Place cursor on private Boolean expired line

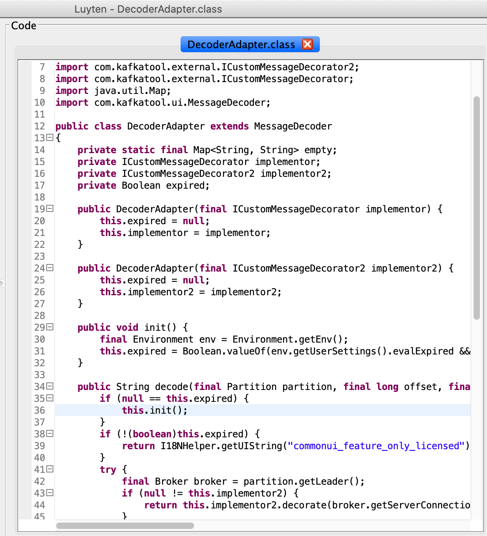(143, 186)
